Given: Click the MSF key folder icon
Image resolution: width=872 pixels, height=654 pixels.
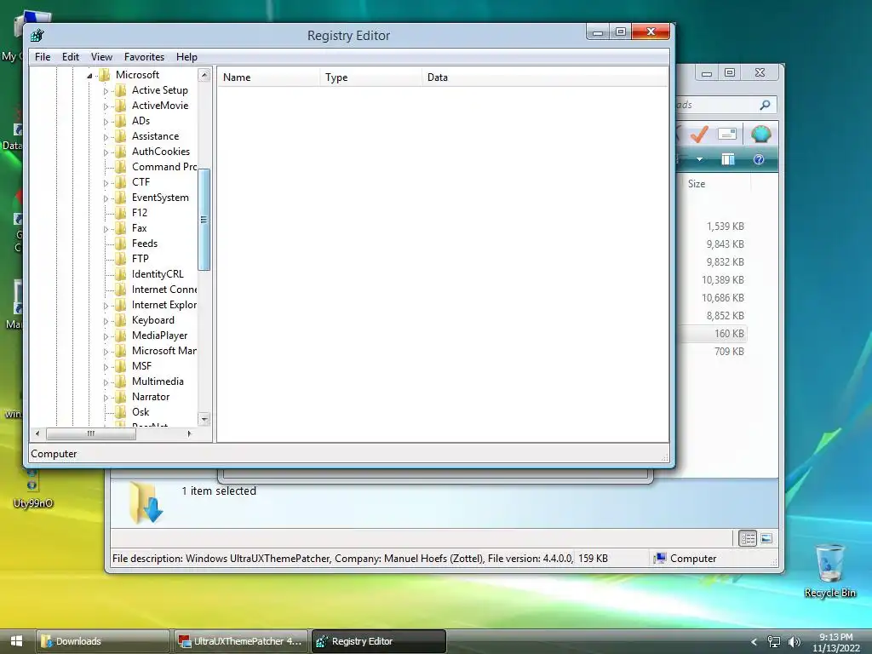Looking at the screenshot, I should click(121, 366).
